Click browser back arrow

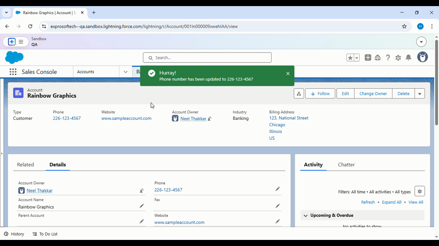click(7, 26)
